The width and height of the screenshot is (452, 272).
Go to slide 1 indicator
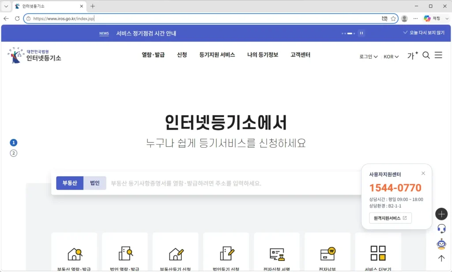point(14,142)
